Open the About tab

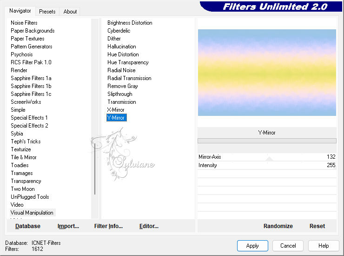click(70, 12)
